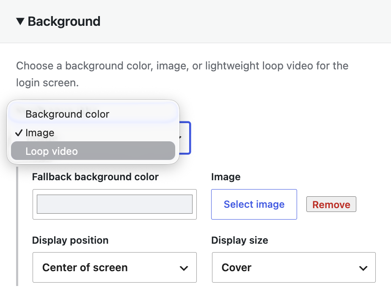Click the "Display position" label
Image resolution: width=391 pixels, height=308 pixels.
click(70, 240)
